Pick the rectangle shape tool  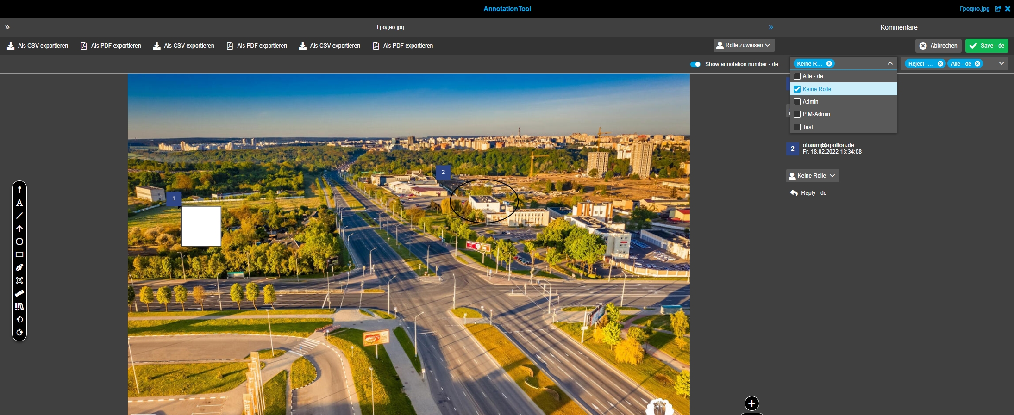pyautogui.click(x=19, y=254)
